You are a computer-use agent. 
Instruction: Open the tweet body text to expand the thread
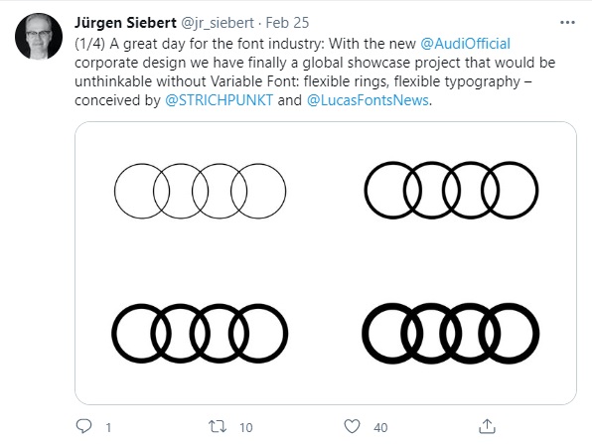pyautogui.click(x=315, y=73)
